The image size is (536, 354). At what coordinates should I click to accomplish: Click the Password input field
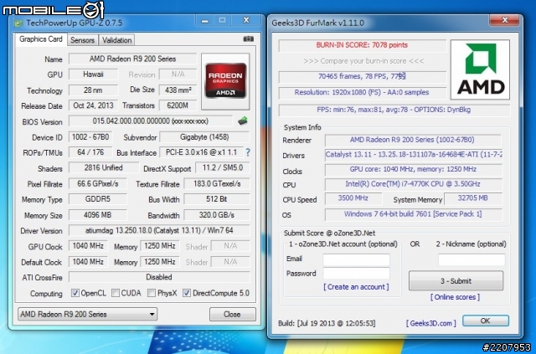(357, 274)
